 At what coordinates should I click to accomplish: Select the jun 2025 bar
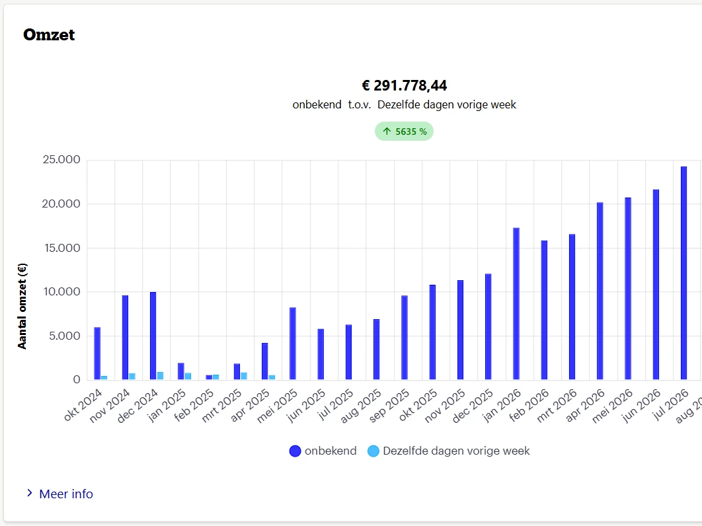pos(321,354)
